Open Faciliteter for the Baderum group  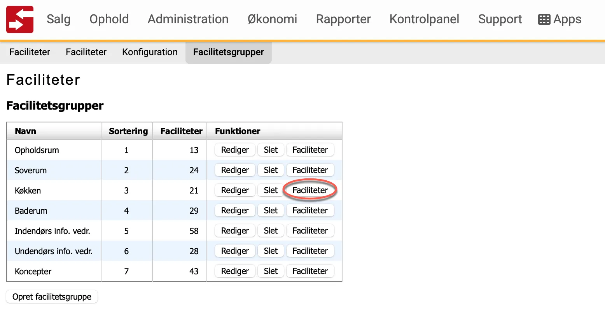pyautogui.click(x=310, y=210)
